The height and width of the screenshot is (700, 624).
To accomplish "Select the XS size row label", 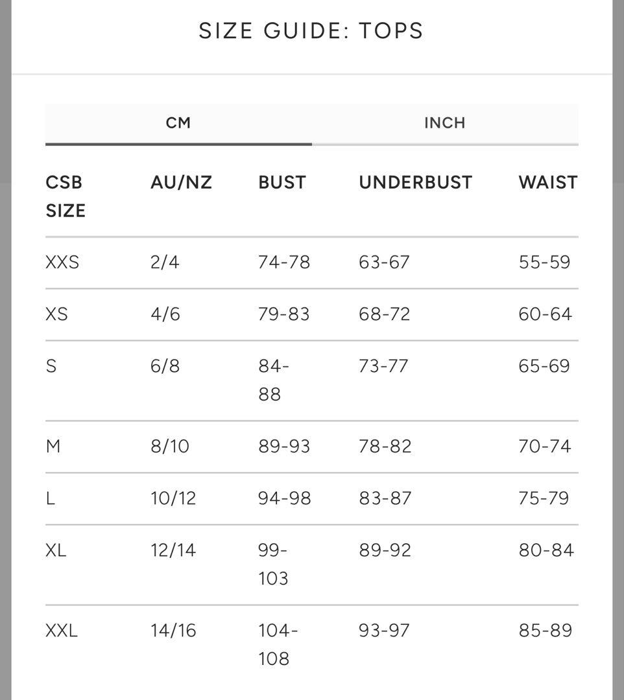I will click(x=56, y=314).
